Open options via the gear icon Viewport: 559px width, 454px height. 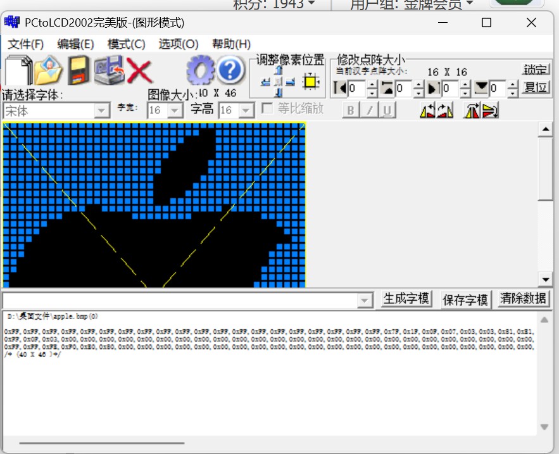tap(200, 70)
